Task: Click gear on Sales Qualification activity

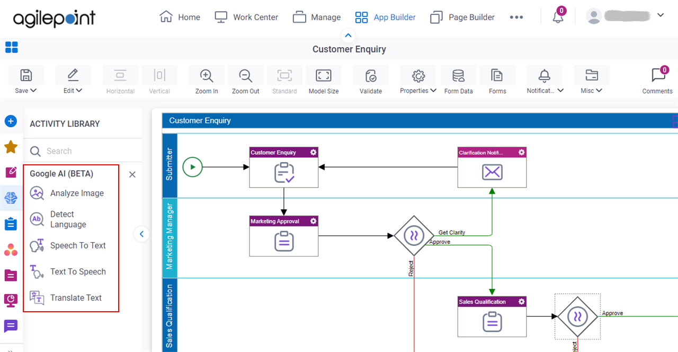Action: 522,302
